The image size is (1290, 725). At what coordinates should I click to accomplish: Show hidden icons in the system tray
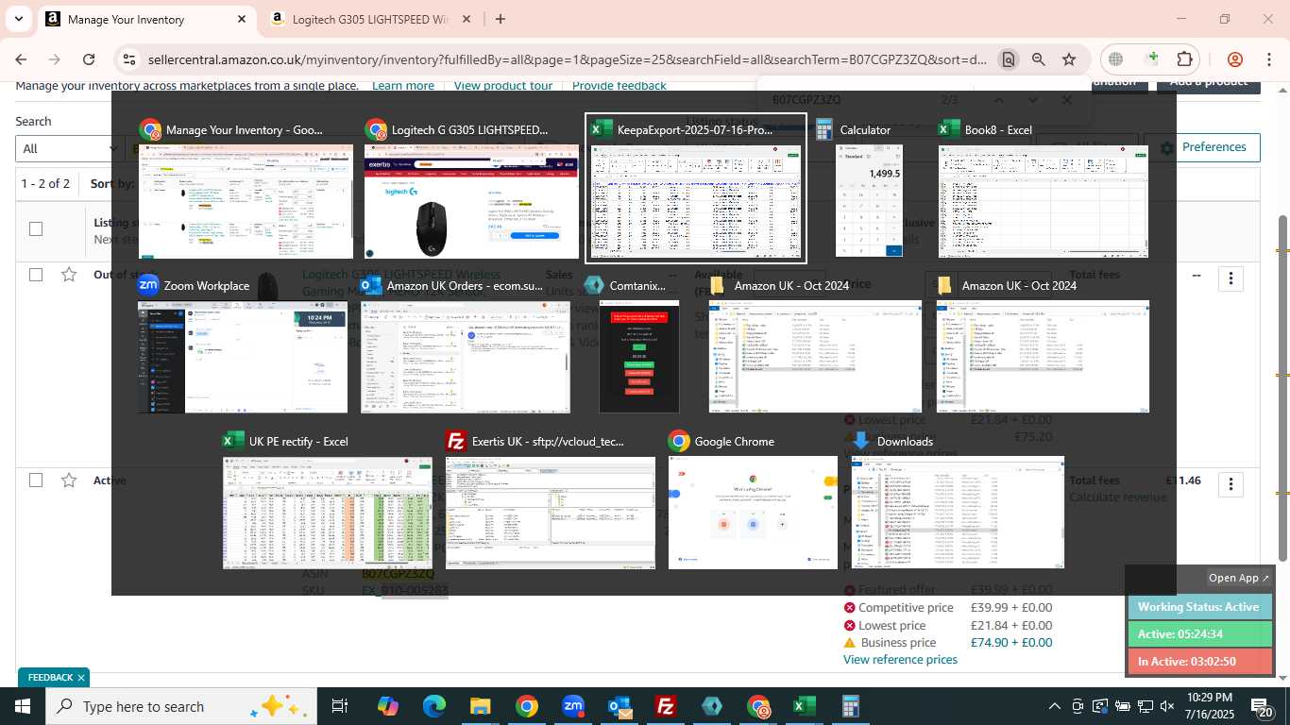tap(1055, 706)
